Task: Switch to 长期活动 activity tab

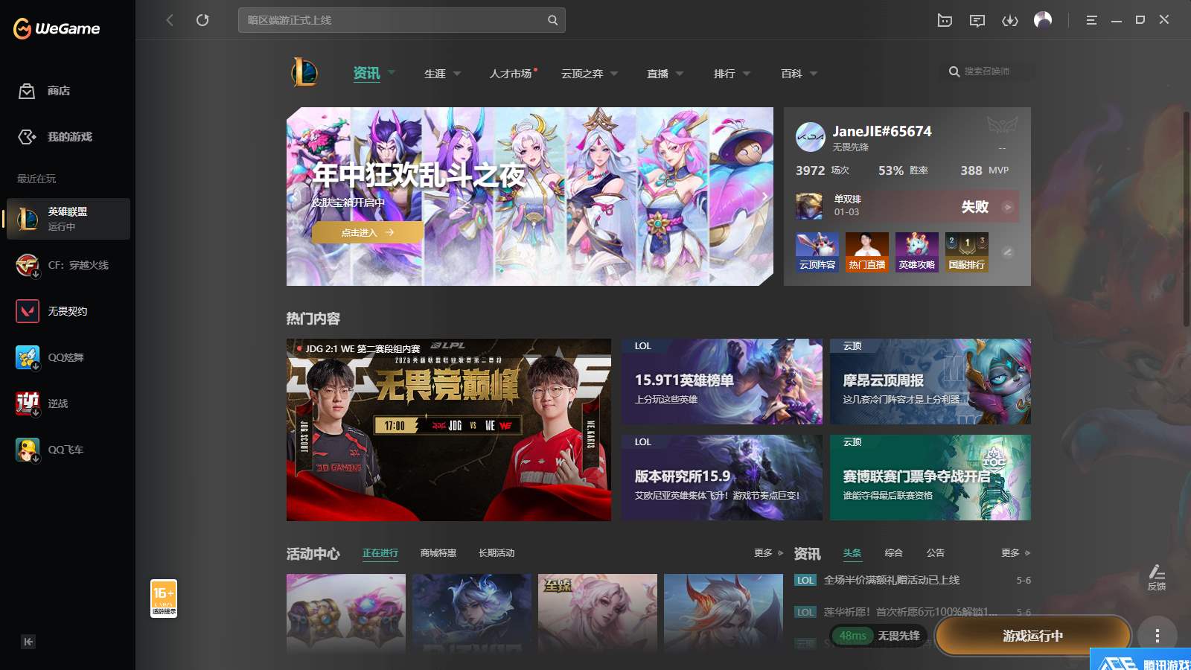Action: tap(496, 553)
